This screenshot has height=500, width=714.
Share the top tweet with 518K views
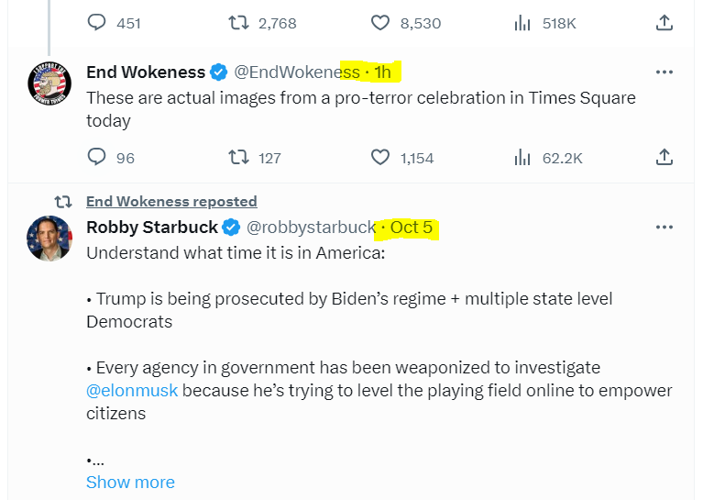pyautogui.click(x=665, y=23)
